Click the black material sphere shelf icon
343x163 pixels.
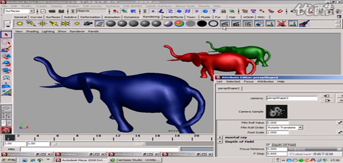click(201, 24)
